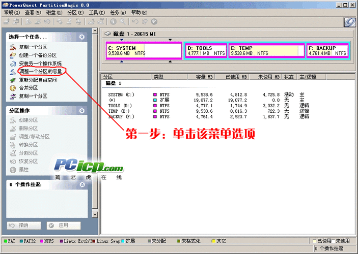Click the 类型 column header
This screenshot has height=254, width=358.
(170, 77)
